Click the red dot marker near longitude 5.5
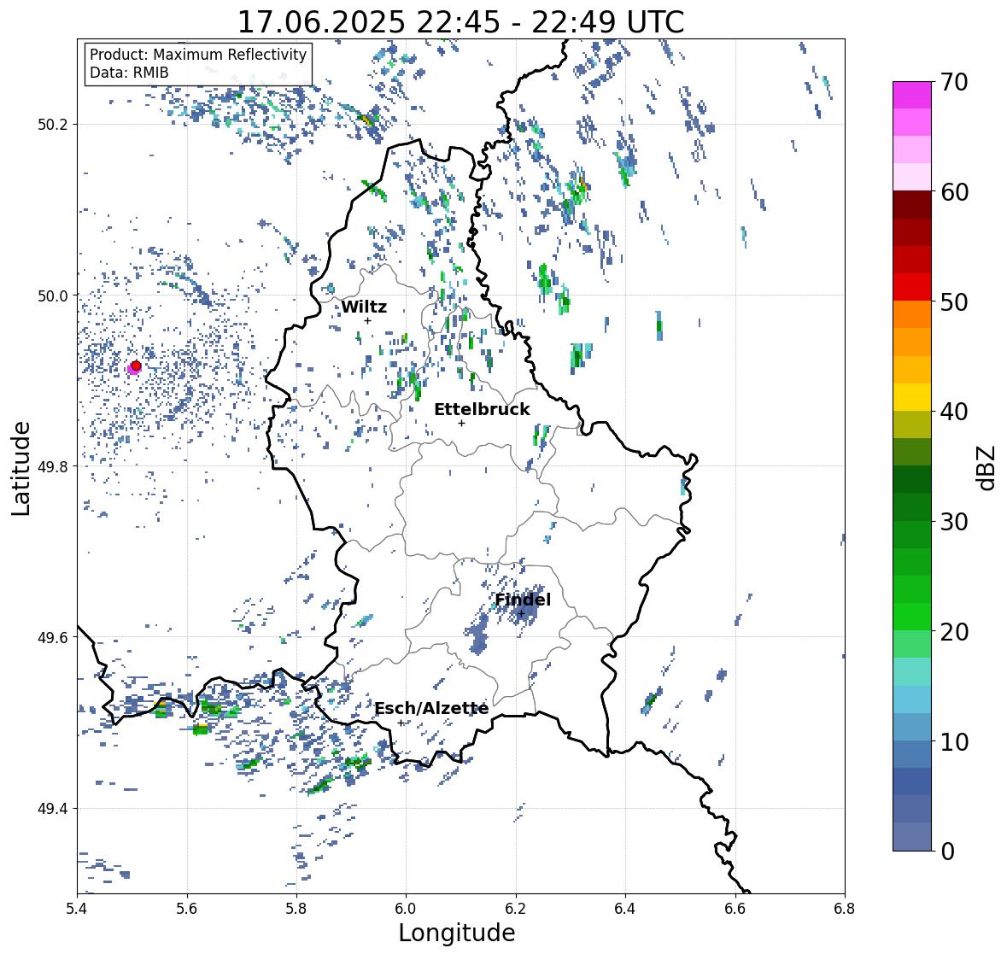 pyautogui.click(x=136, y=366)
